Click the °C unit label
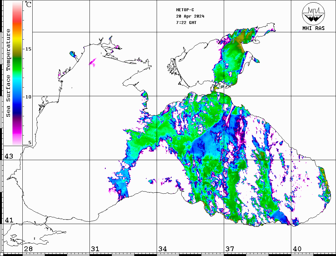Screen dimensions: 336x256 28,4
